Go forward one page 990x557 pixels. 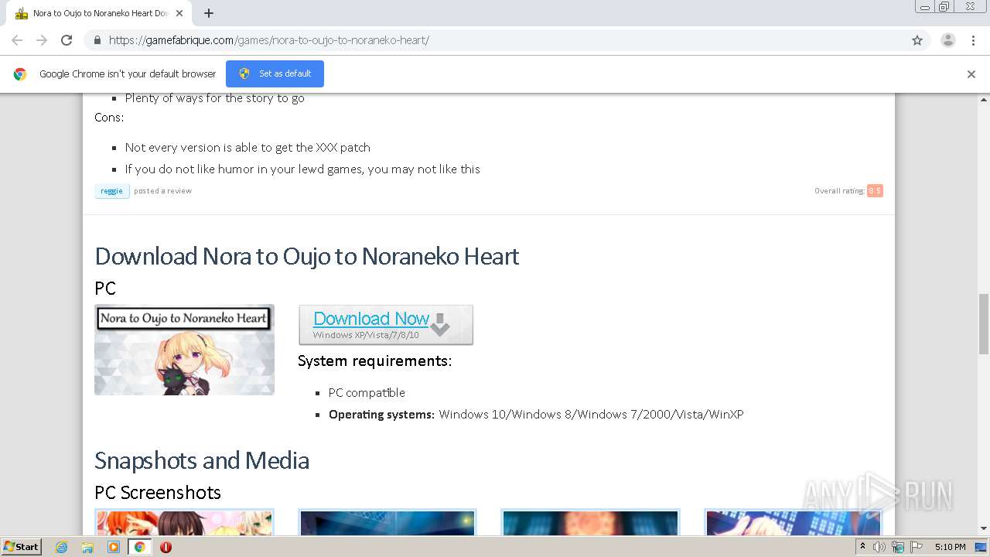tap(42, 40)
